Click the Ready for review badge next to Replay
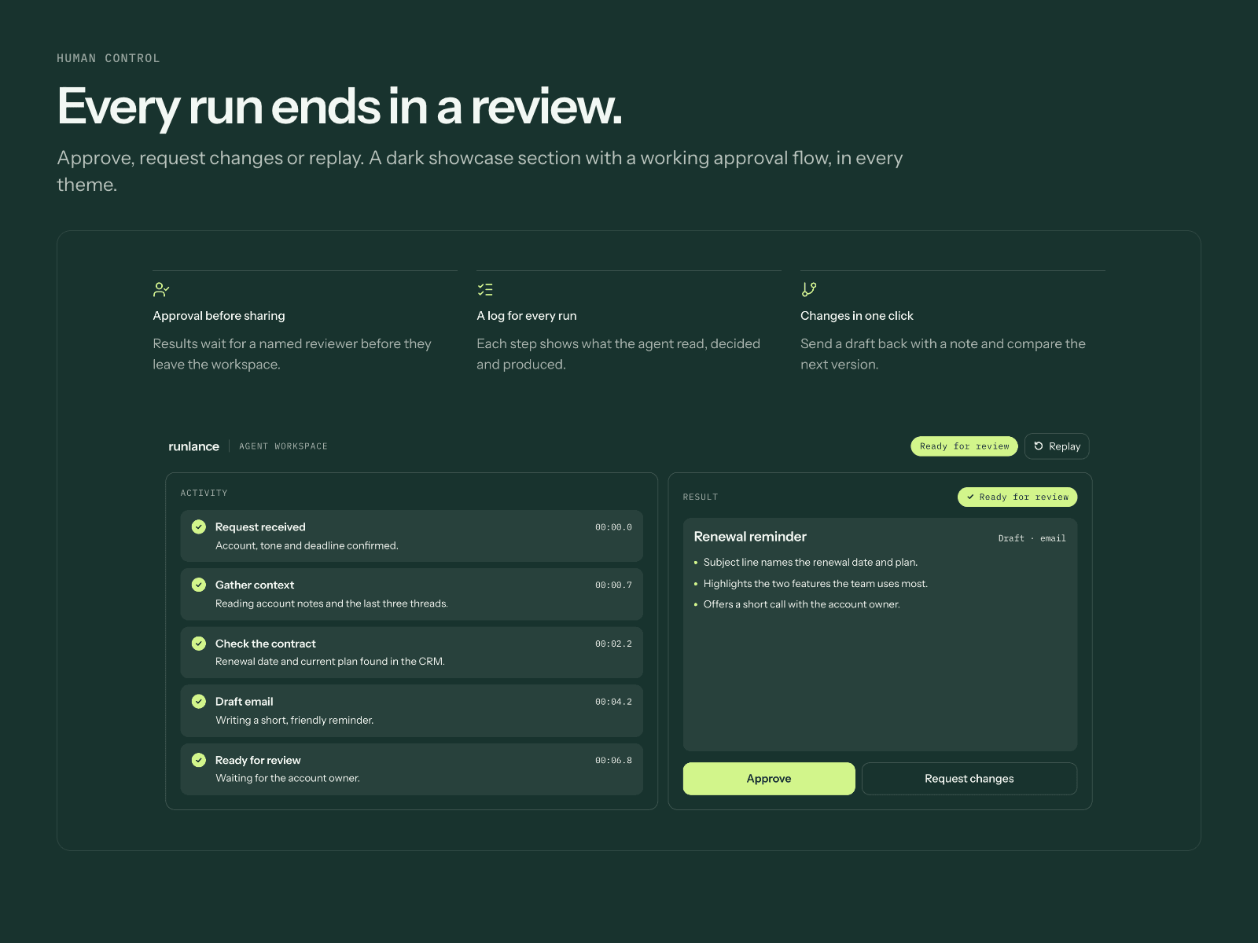The height and width of the screenshot is (943, 1258). click(964, 446)
